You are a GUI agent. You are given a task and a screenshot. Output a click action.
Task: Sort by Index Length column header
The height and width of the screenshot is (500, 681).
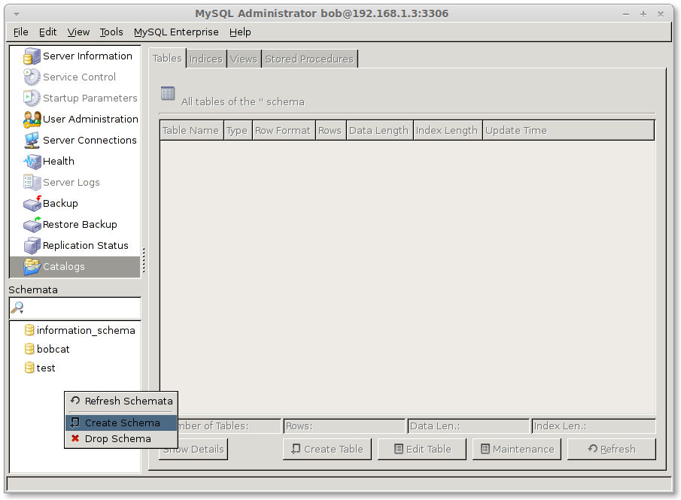[447, 131]
